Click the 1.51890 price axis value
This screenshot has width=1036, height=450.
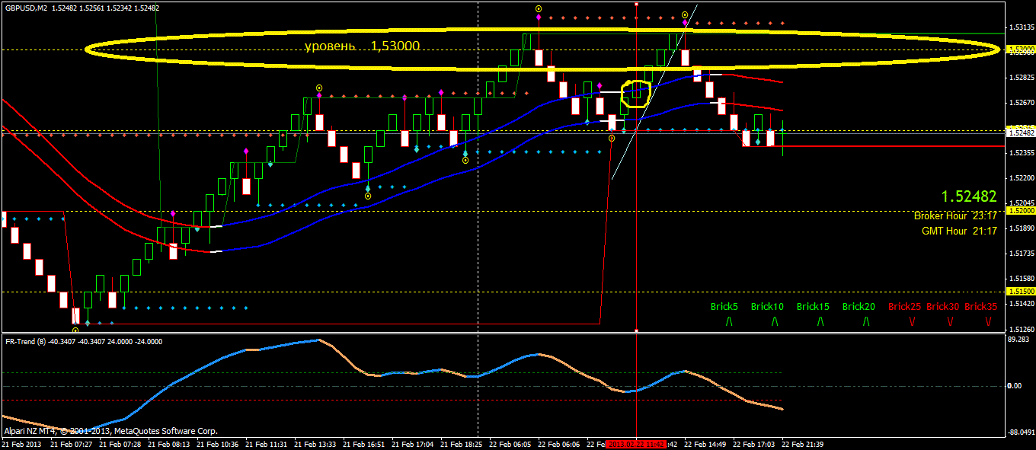(x=1021, y=228)
